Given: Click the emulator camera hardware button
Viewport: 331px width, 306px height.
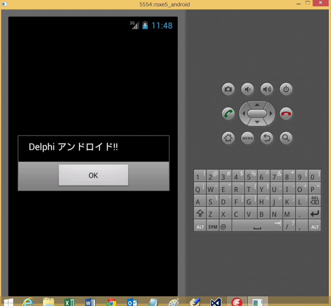Looking at the screenshot, I should [x=228, y=89].
